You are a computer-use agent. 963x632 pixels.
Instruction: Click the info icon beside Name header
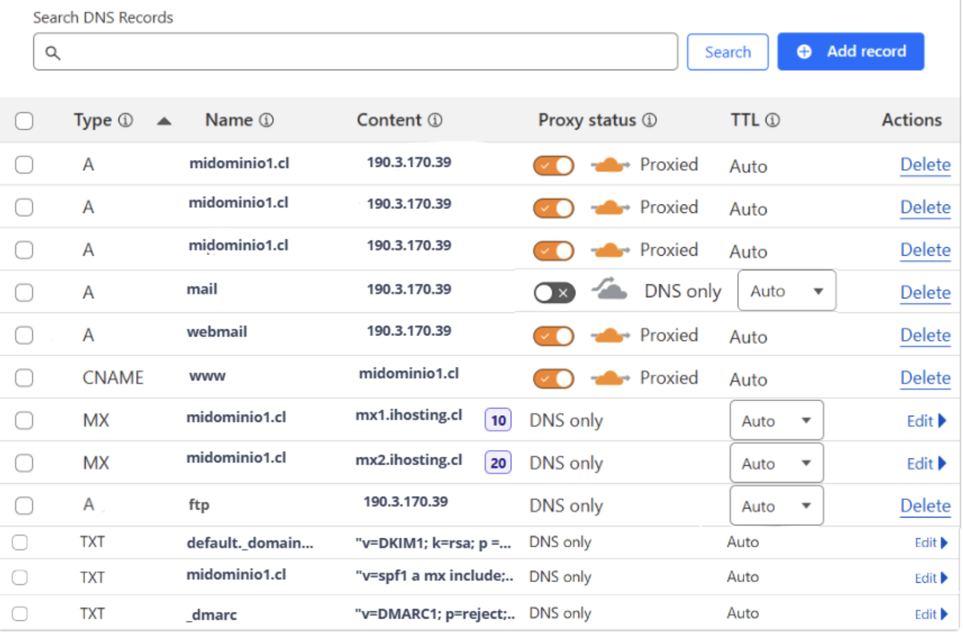267,120
